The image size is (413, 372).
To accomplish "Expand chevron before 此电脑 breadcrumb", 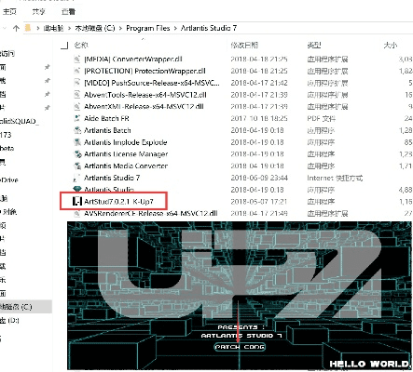I will (38, 28).
